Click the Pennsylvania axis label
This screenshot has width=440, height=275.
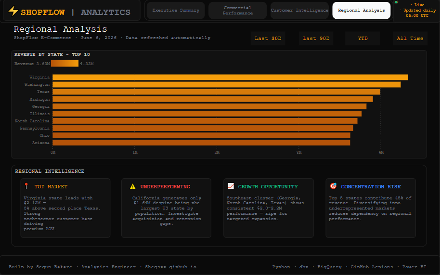(35, 128)
